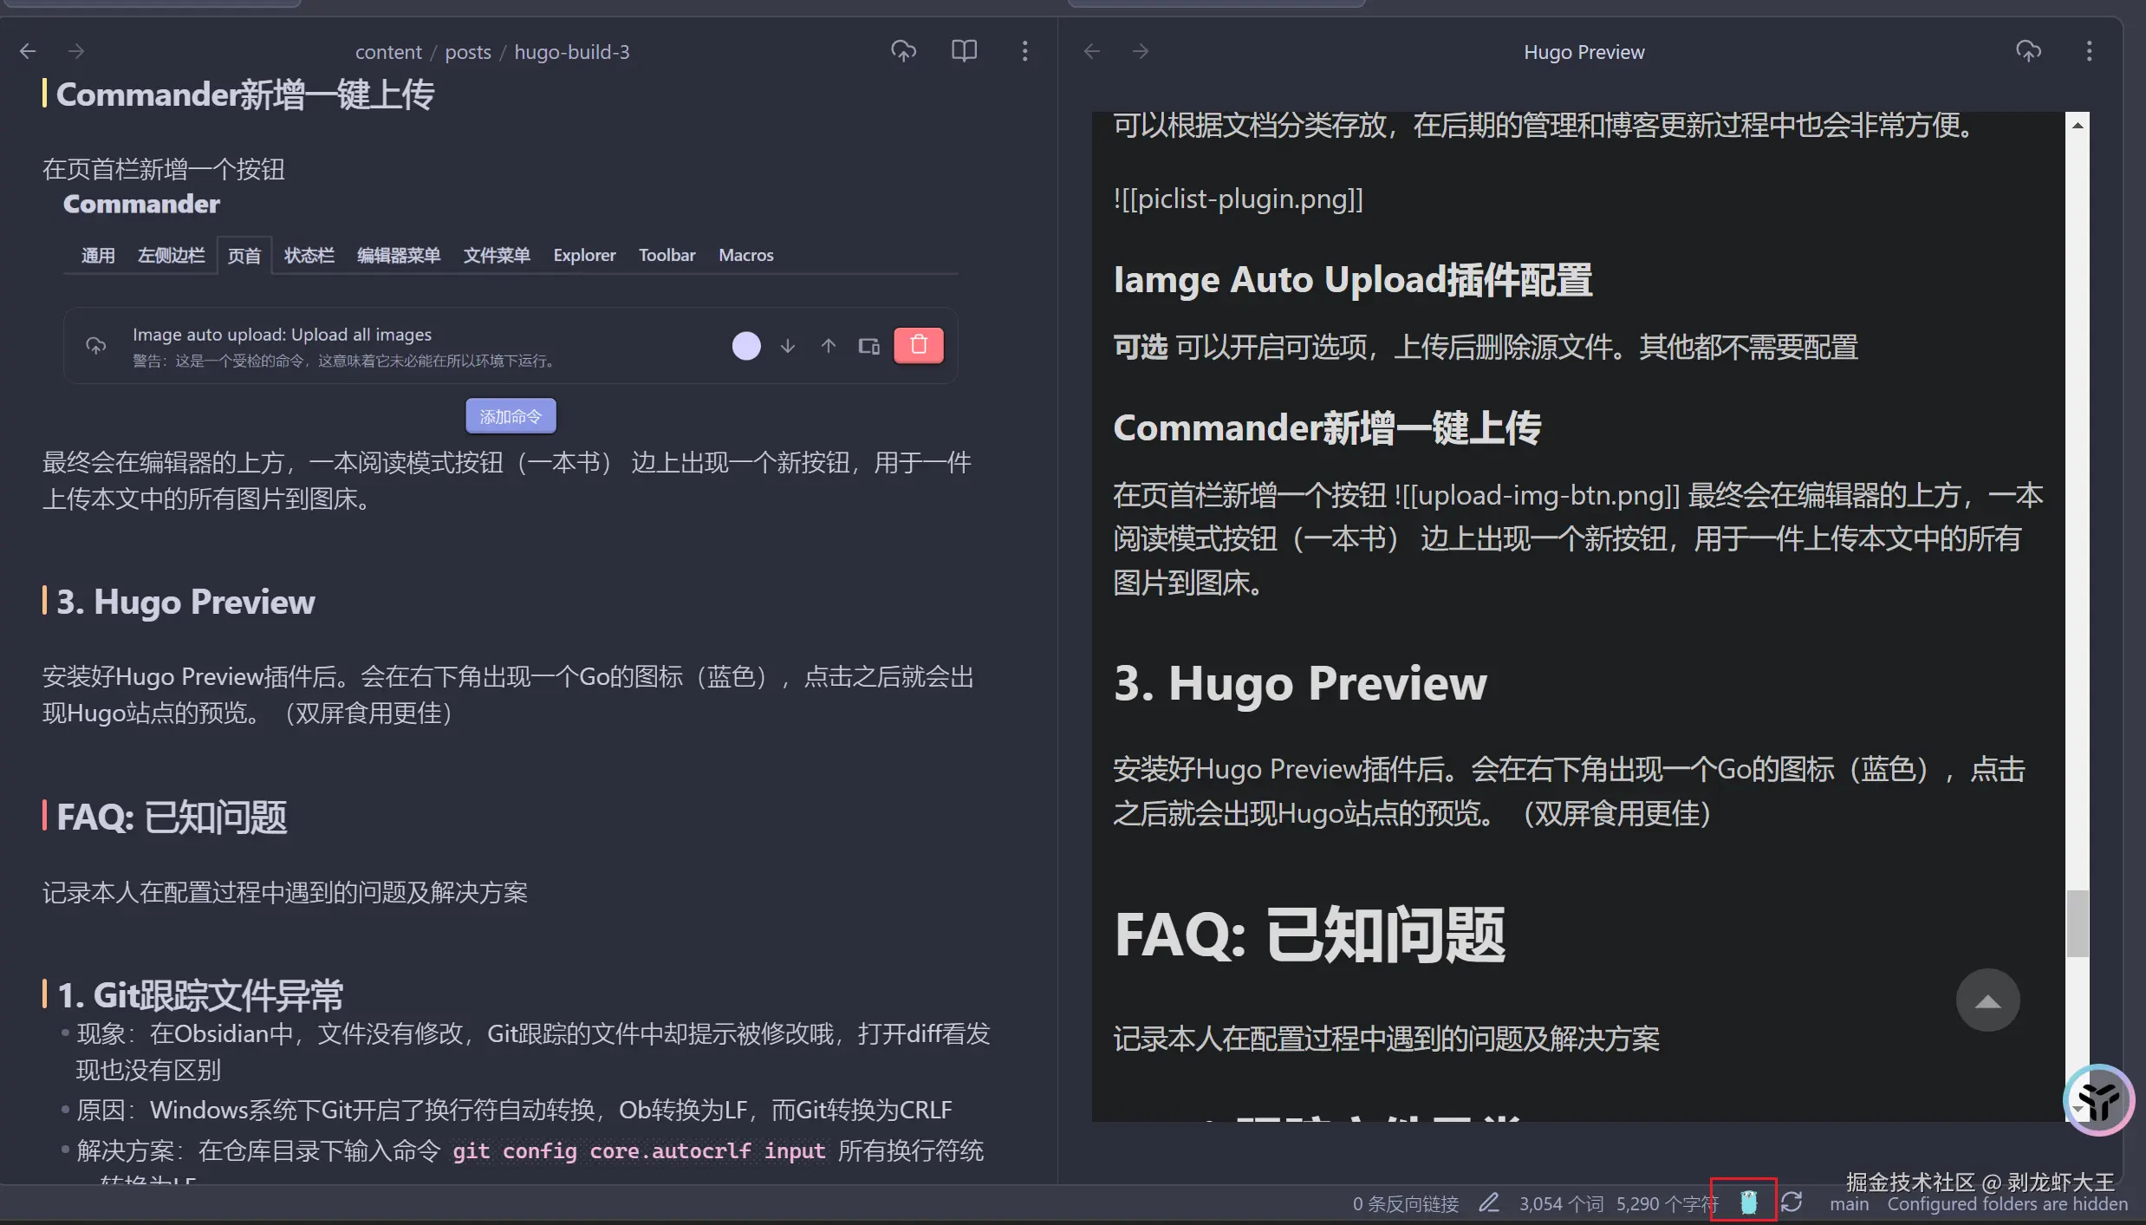The image size is (2146, 1225).
Task: Open the more options menu in left pane
Action: (1024, 50)
